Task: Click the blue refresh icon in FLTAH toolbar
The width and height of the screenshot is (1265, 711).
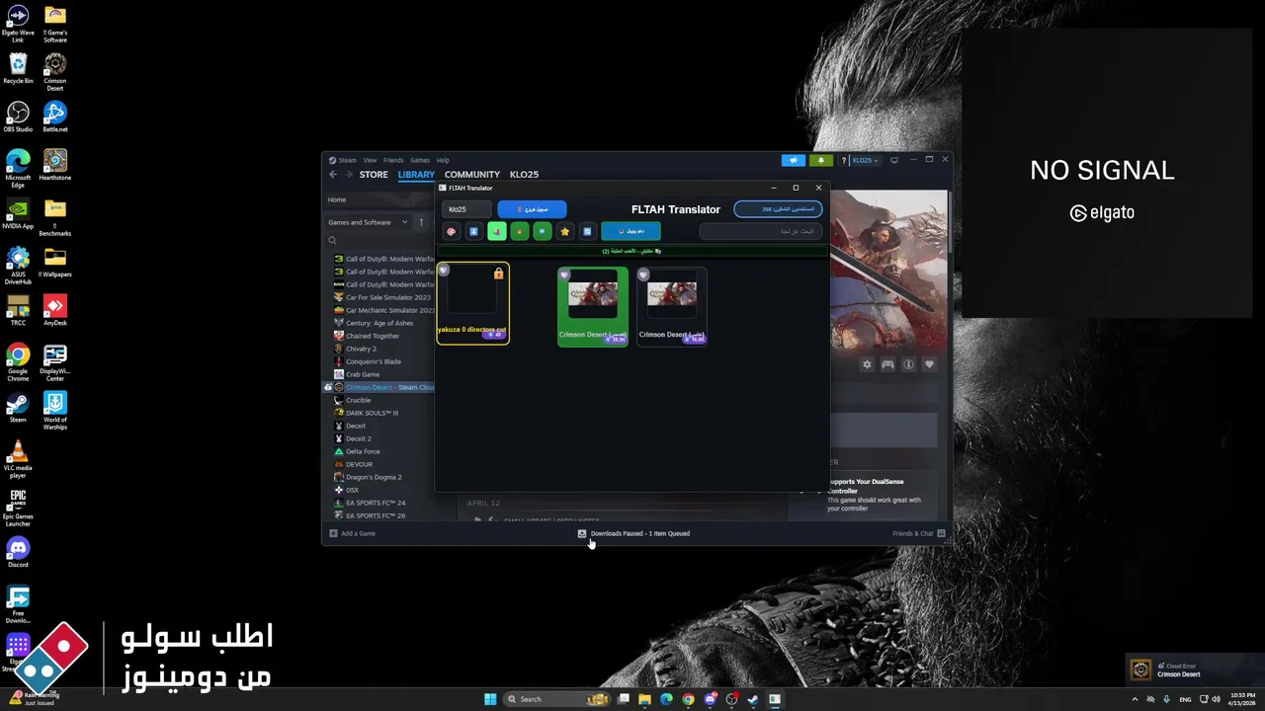Action: pyautogui.click(x=587, y=231)
